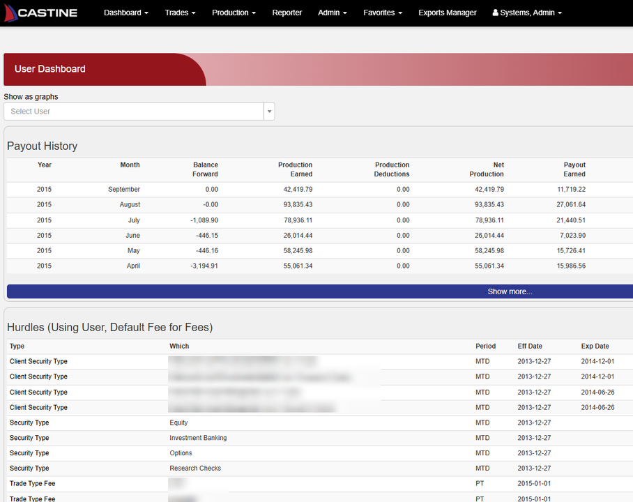Expand the Favorites dropdown

coord(383,13)
